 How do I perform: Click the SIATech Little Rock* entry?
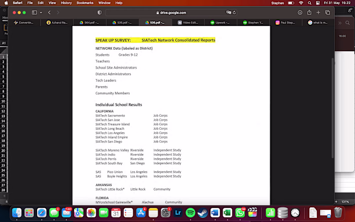coord(110,189)
